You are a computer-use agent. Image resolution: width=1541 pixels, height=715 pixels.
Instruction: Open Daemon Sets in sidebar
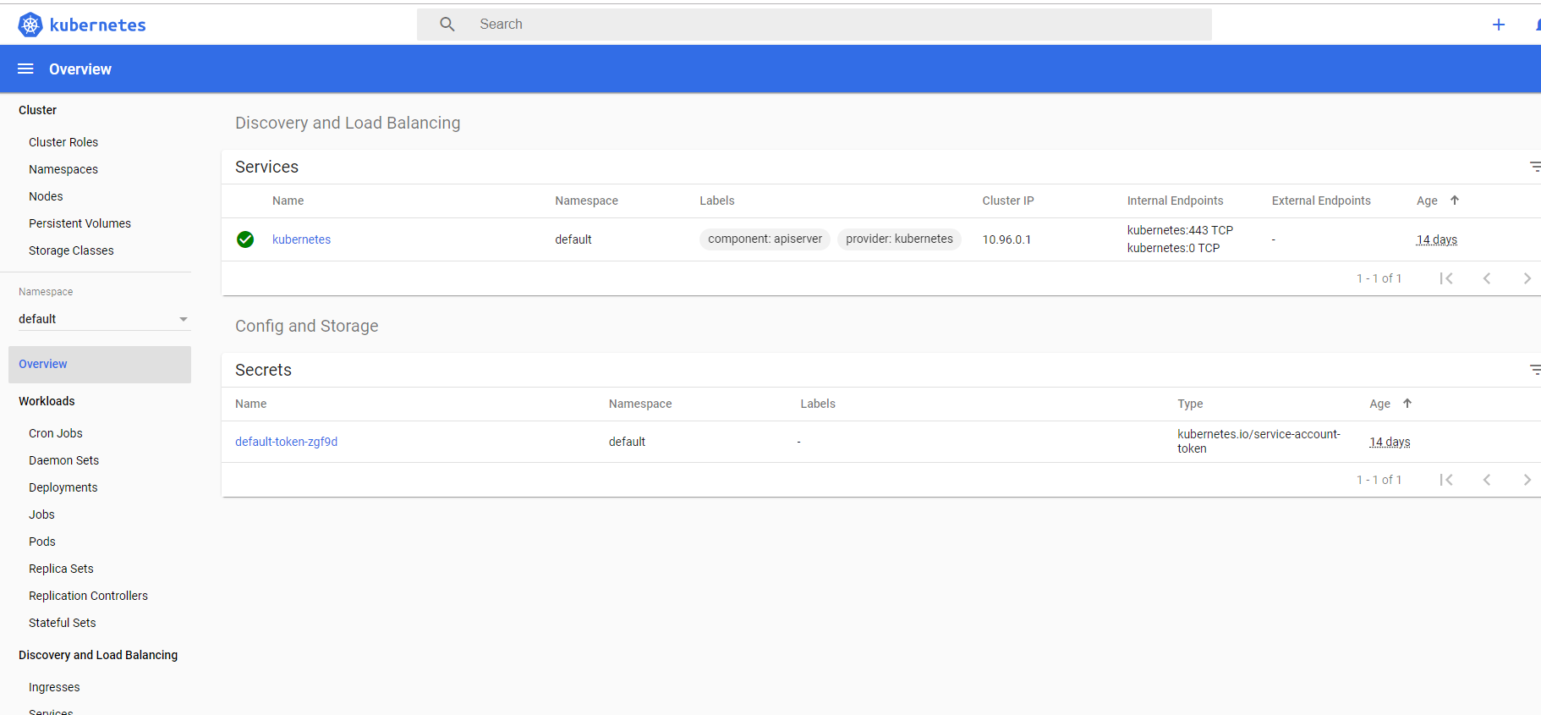pyautogui.click(x=63, y=460)
